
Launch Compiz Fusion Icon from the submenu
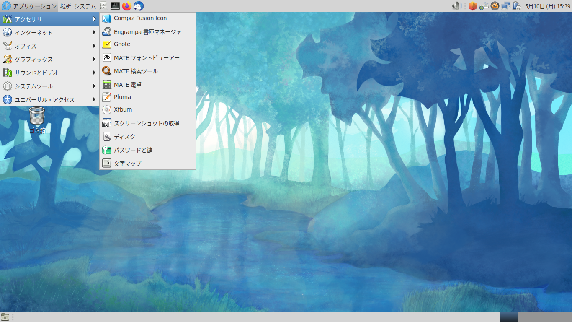point(147,18)
